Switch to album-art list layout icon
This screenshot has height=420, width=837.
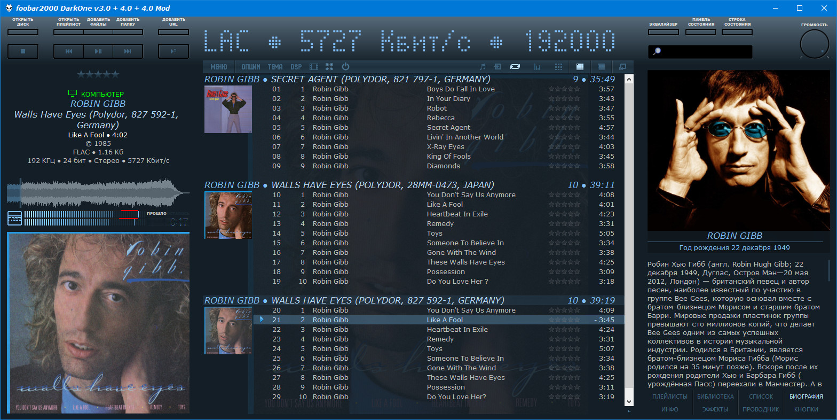(580, 67)
